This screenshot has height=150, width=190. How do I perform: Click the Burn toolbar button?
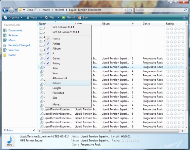[83, 18]
